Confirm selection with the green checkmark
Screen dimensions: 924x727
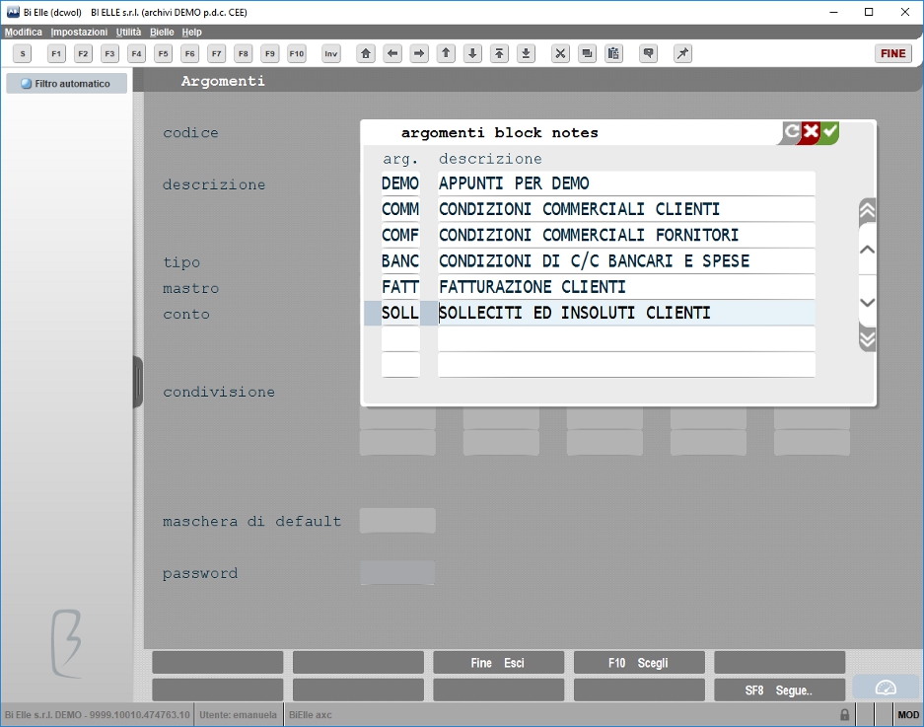pos(829,131)
